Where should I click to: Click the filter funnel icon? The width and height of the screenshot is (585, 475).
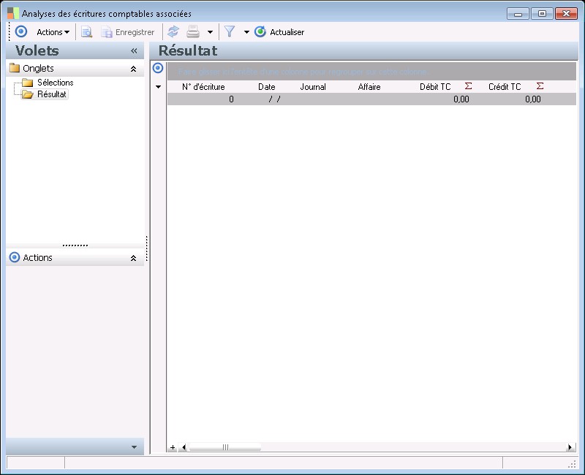[x=230, y=32]
